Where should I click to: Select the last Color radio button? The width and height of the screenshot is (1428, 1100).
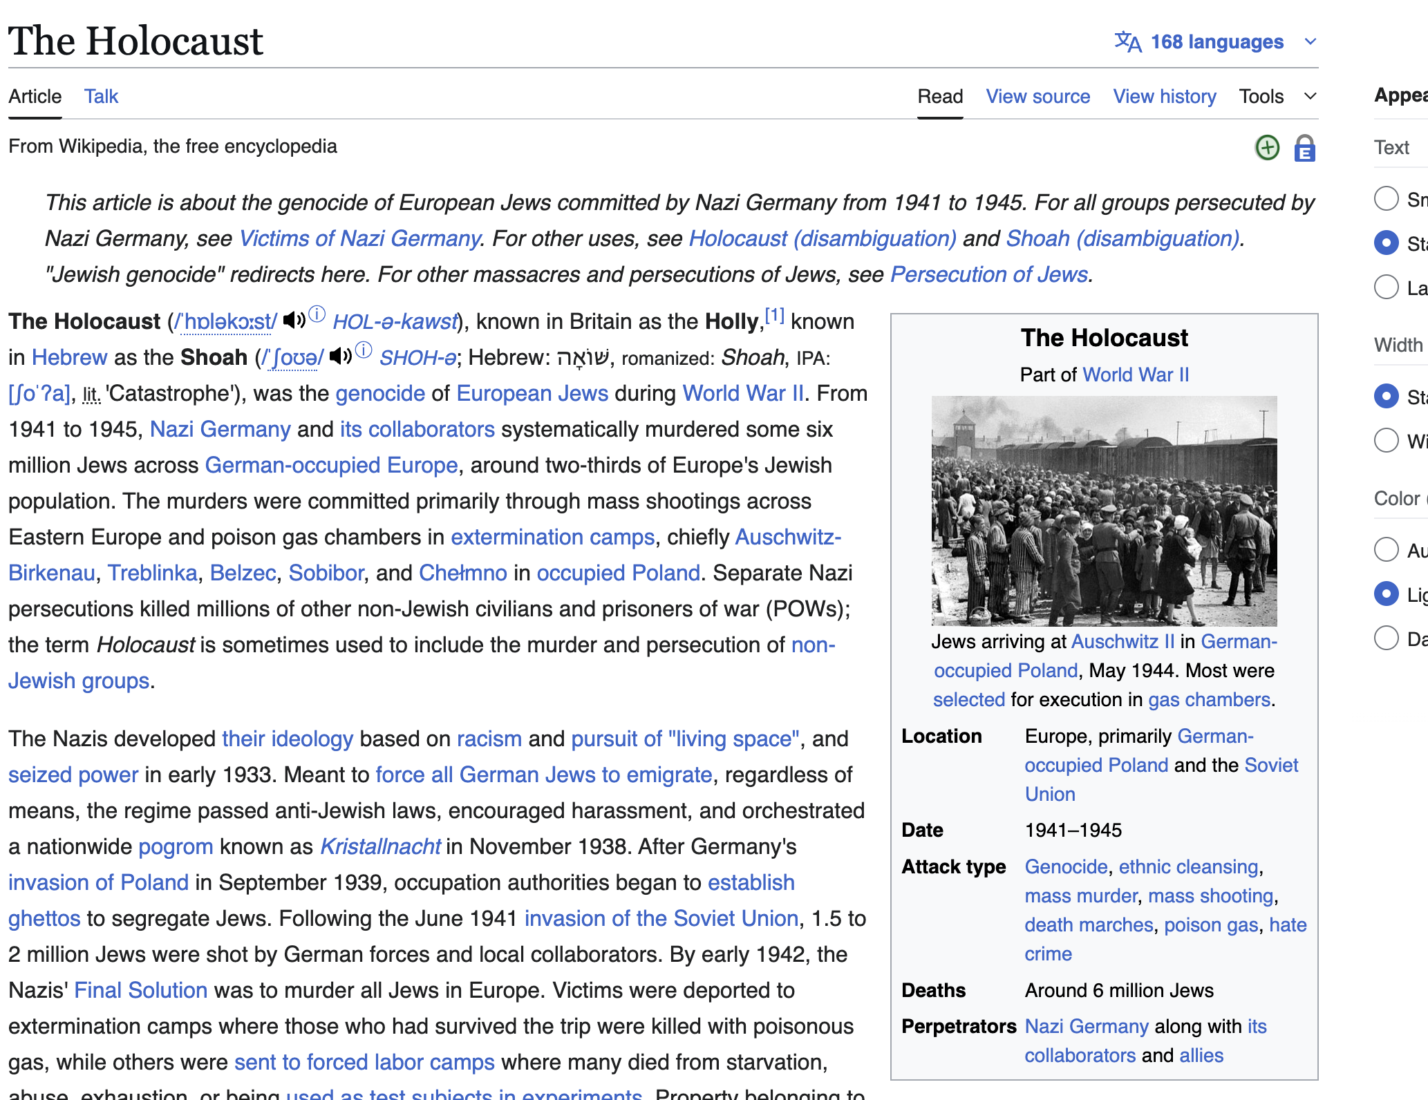1386,638
